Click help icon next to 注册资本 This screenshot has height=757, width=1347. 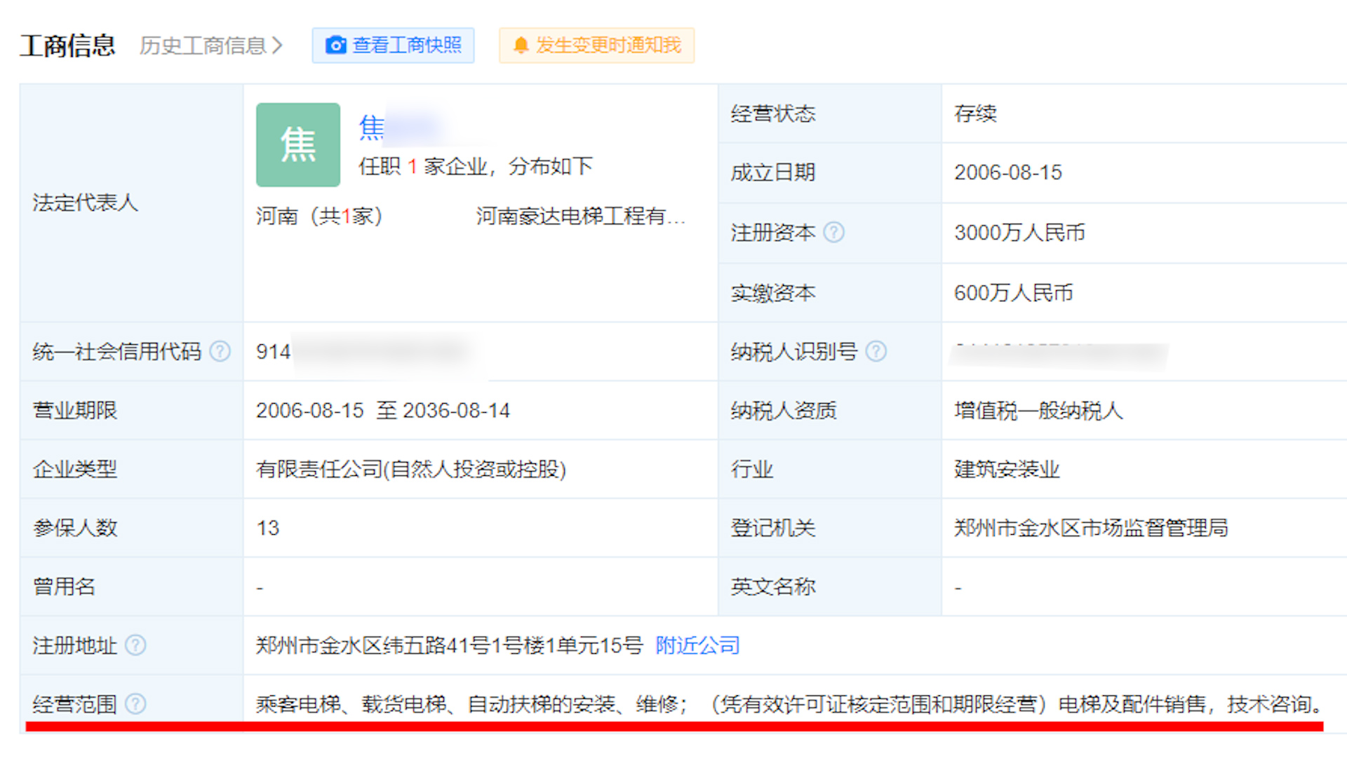[833, 232]
